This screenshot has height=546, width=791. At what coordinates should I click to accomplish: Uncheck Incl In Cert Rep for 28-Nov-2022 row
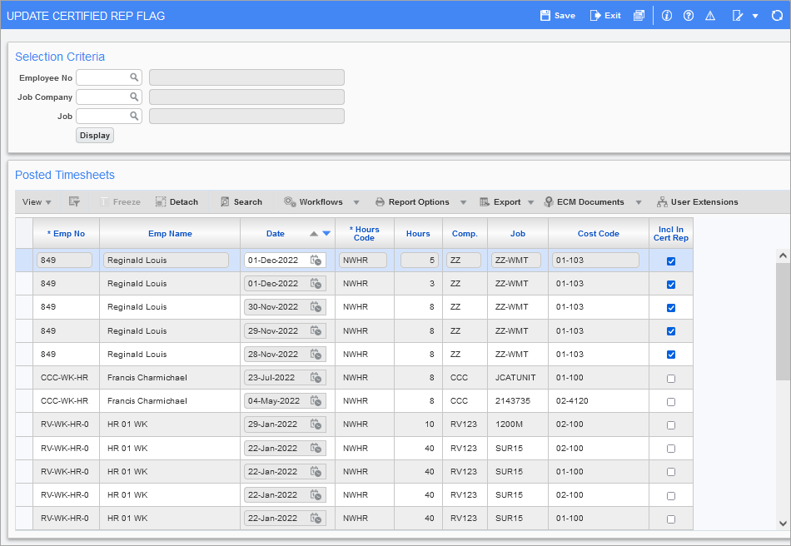pyautogui.click(x=671, y=355)
